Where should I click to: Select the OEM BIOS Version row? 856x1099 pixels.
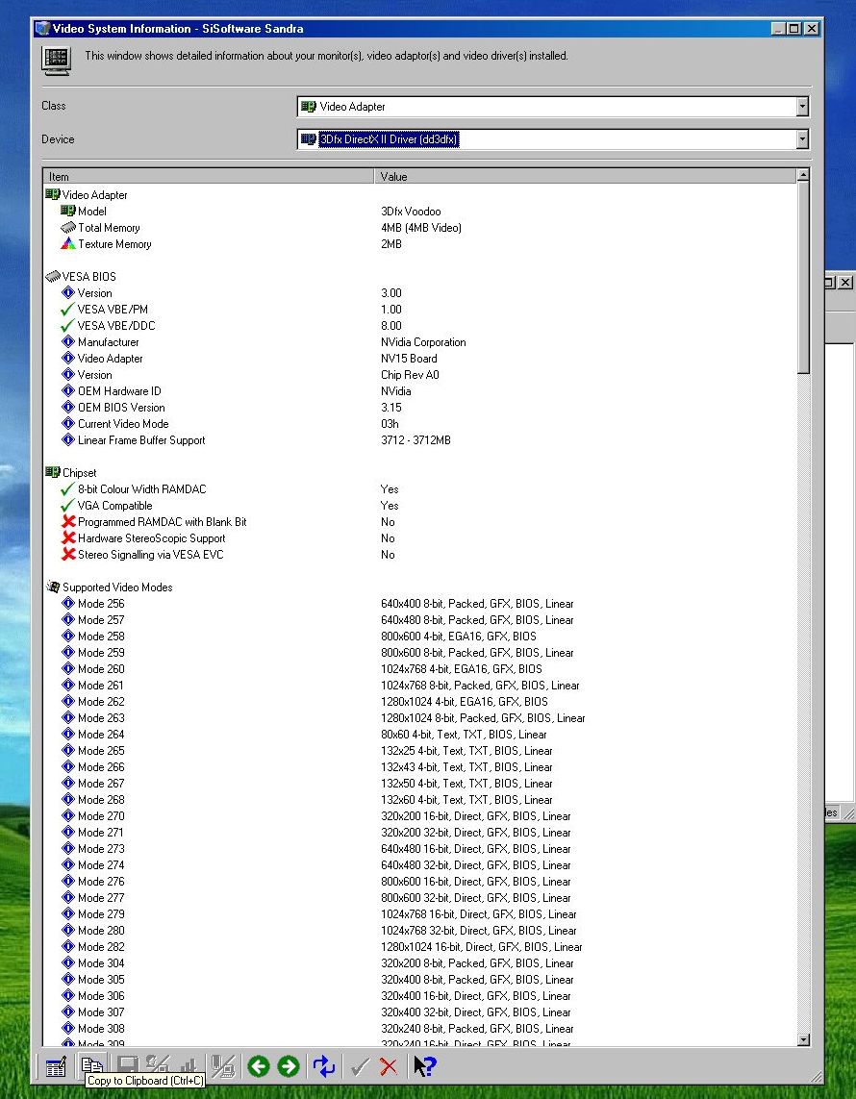(x=419, y=408)
